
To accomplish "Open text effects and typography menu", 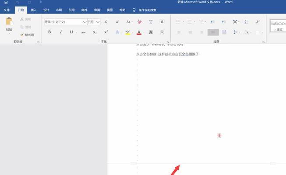I will point(117,32).
